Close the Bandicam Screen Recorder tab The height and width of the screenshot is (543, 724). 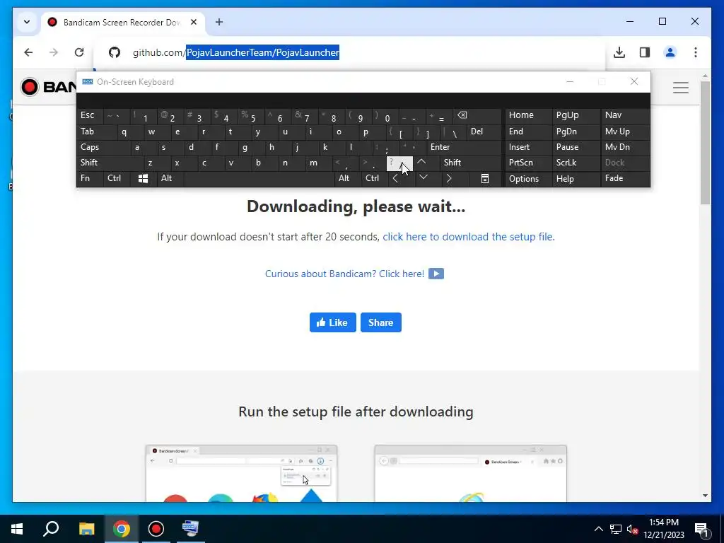pos(194,22)
